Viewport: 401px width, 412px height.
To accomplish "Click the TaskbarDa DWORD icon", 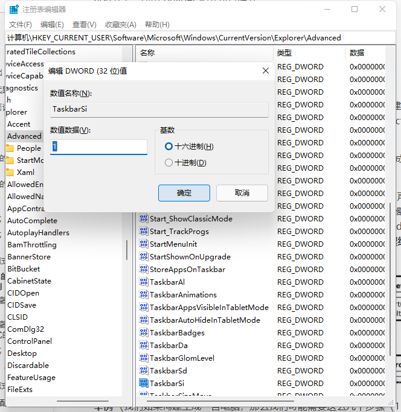I will pos(144,345).
